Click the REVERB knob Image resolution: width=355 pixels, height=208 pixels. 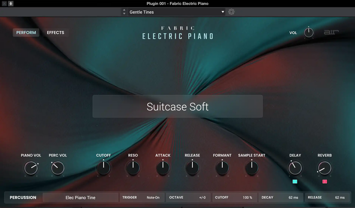(x=325, y=168)
